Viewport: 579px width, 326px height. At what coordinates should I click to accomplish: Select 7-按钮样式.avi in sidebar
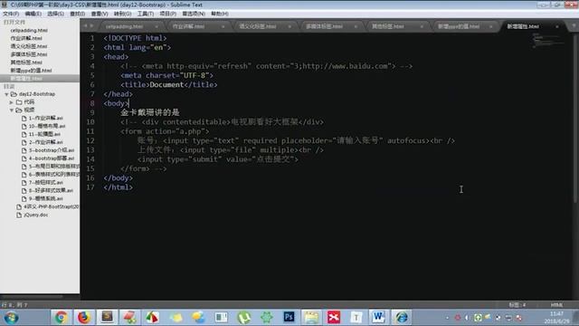point(46,183)
